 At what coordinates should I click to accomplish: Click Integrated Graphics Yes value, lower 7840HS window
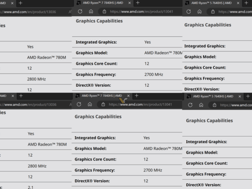coord(146,138)
